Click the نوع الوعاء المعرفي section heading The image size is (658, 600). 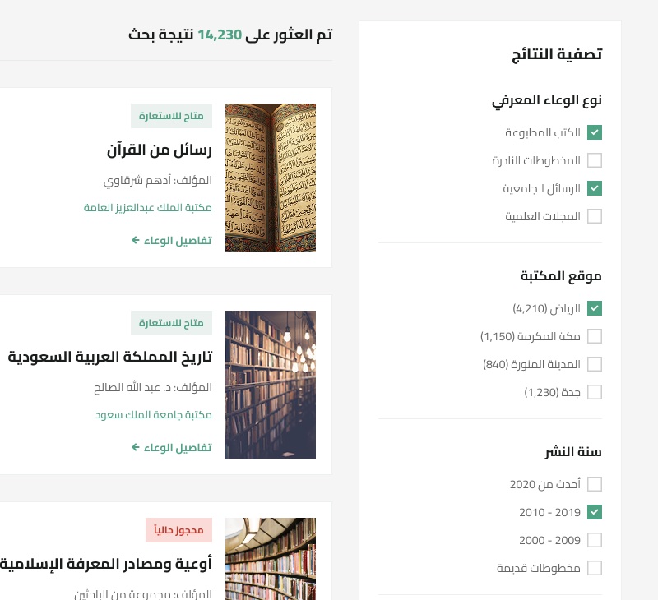(547, 100)
